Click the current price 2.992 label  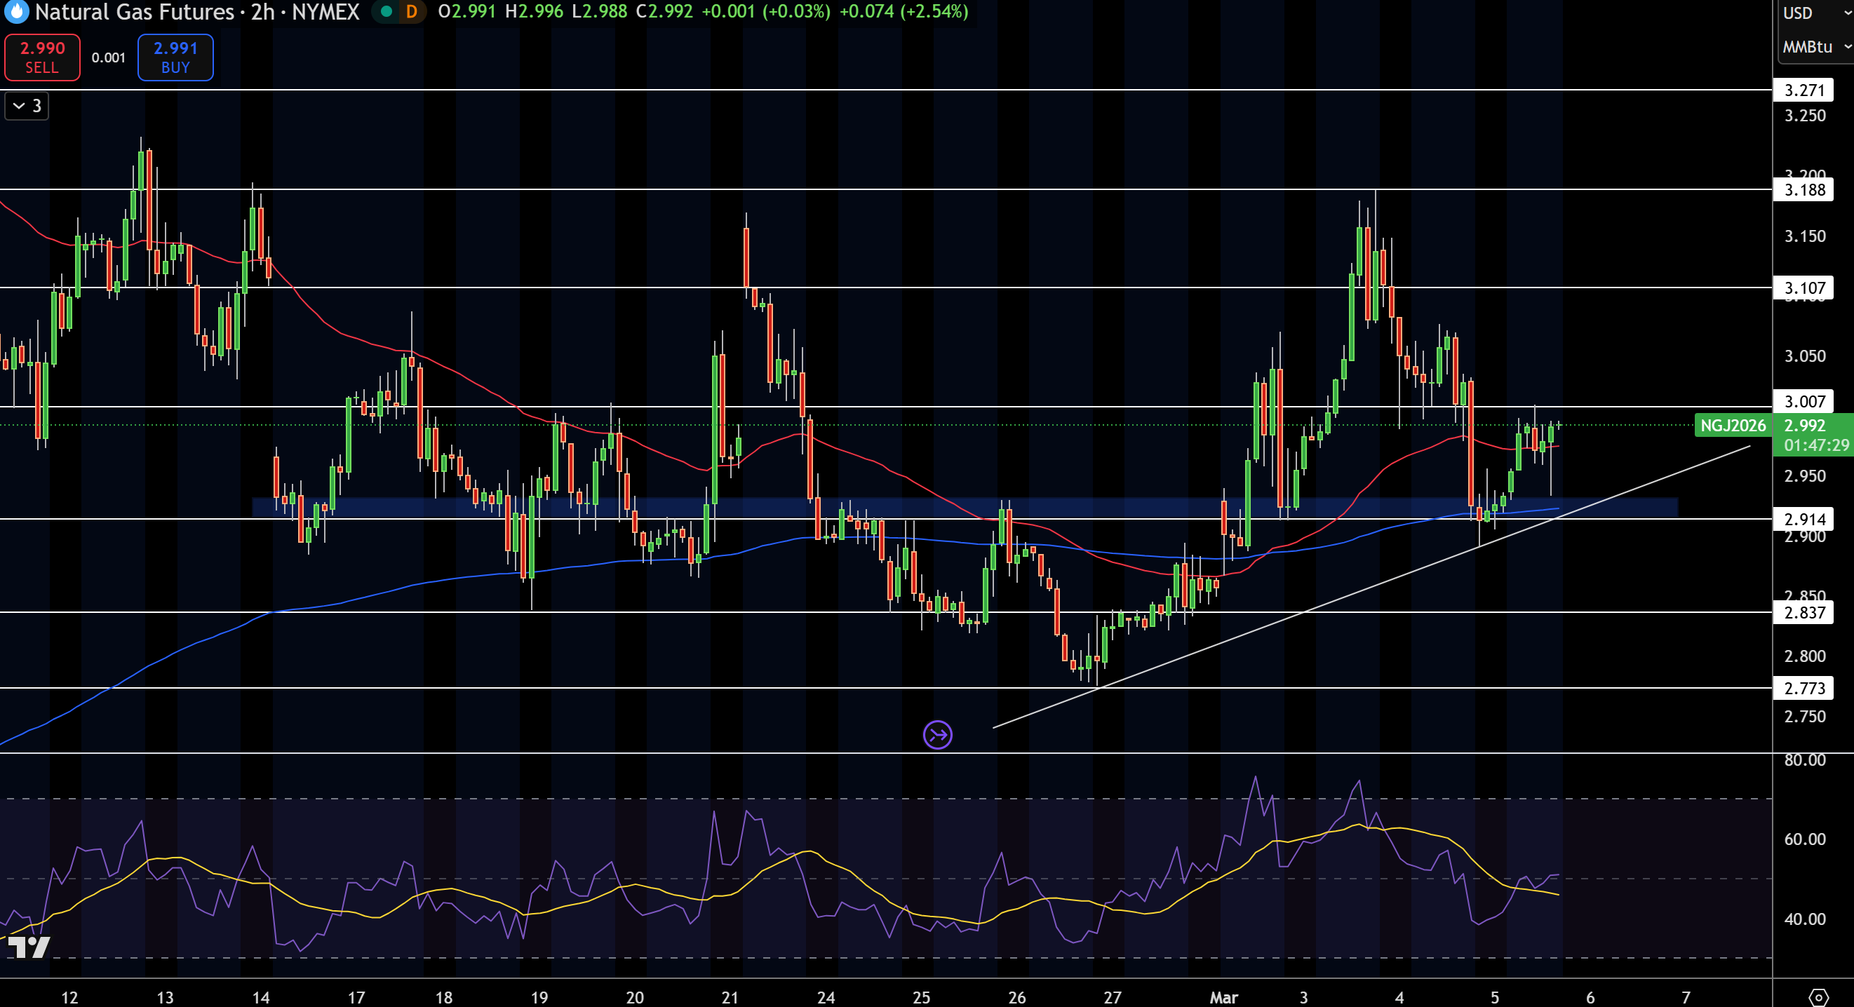[1805, 425]
